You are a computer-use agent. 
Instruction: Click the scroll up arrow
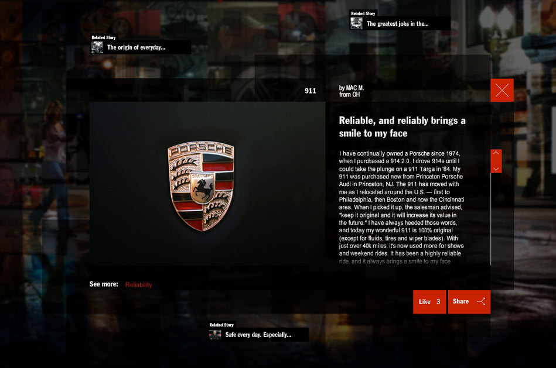click(496, 153)
